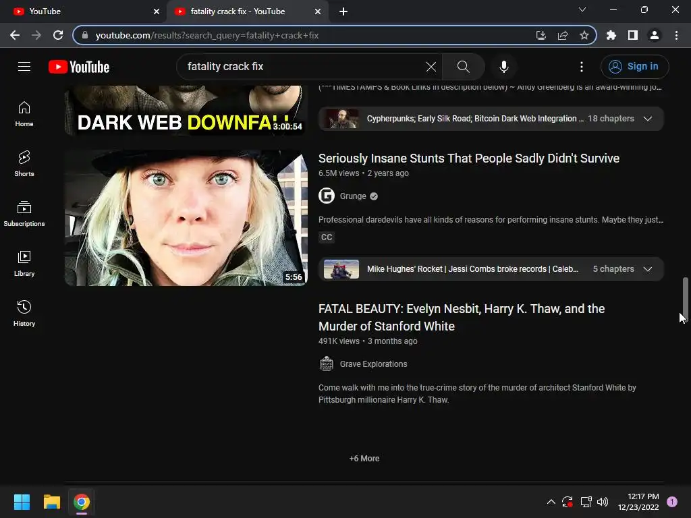
Task: Go to Home in sidebar
Action: click(x=24, y=114)
